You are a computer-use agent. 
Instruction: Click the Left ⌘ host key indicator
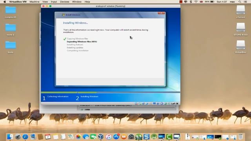(175, 103)
